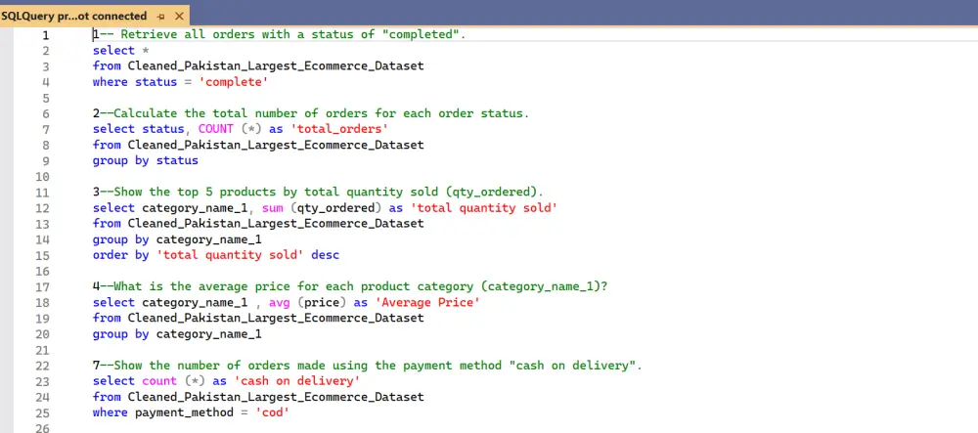Pin the SQLQuery tab with pushpin icon

161,17
